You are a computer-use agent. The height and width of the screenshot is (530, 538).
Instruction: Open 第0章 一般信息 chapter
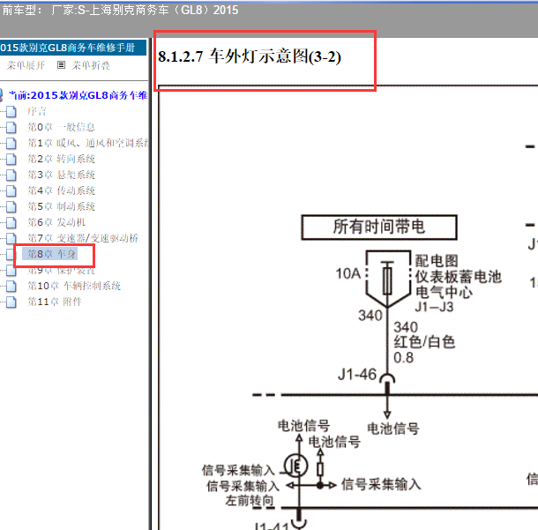coord(61,127)
